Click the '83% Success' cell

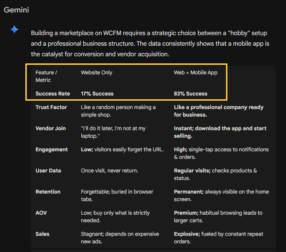[x=190, y=94]
